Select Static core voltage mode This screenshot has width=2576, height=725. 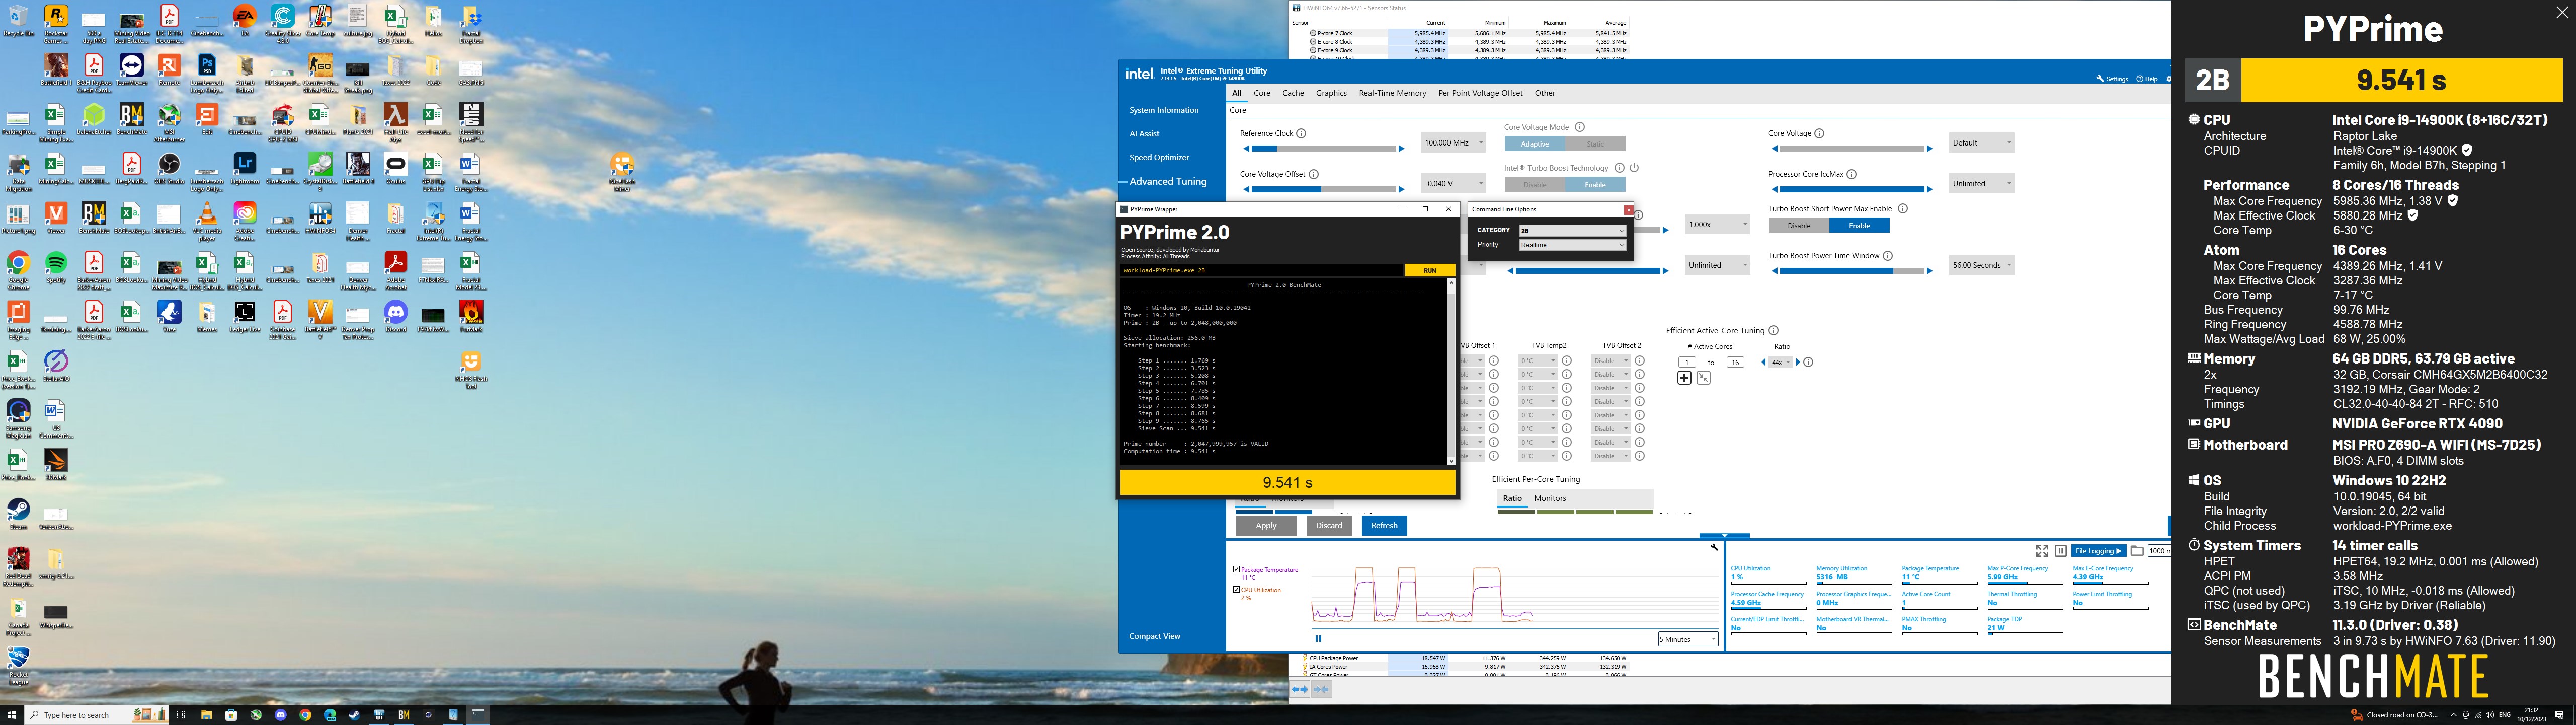click(x=1595, y=144)
